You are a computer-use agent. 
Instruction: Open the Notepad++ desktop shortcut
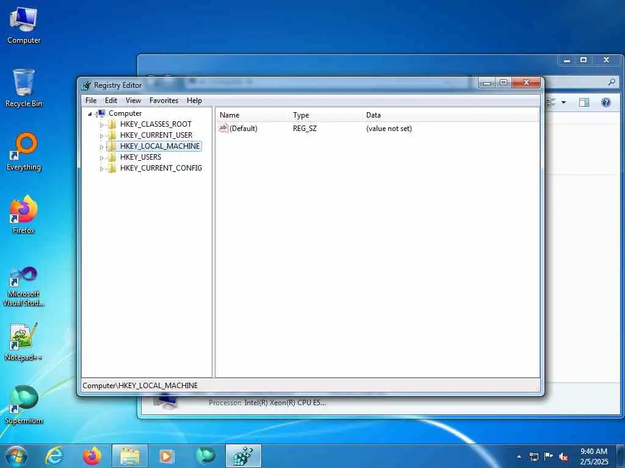click(x=24, y=342)
